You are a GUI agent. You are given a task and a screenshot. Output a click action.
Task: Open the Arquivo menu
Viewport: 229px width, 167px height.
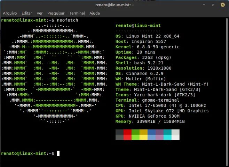[10, 13]
